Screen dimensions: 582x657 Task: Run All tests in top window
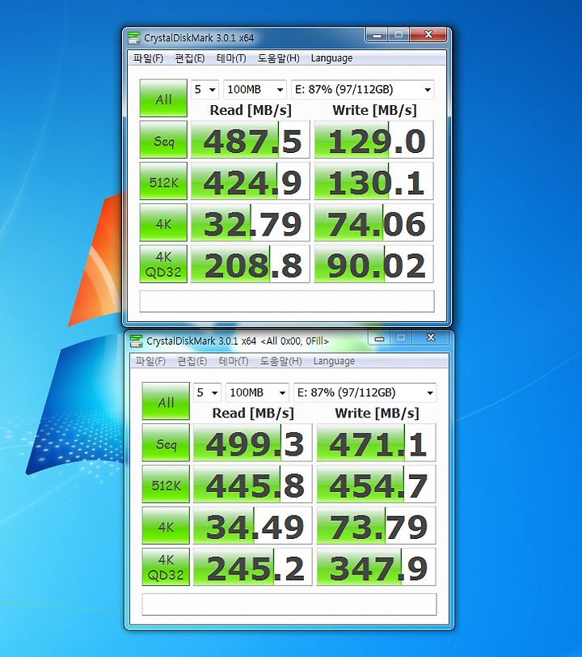(163, 98)
